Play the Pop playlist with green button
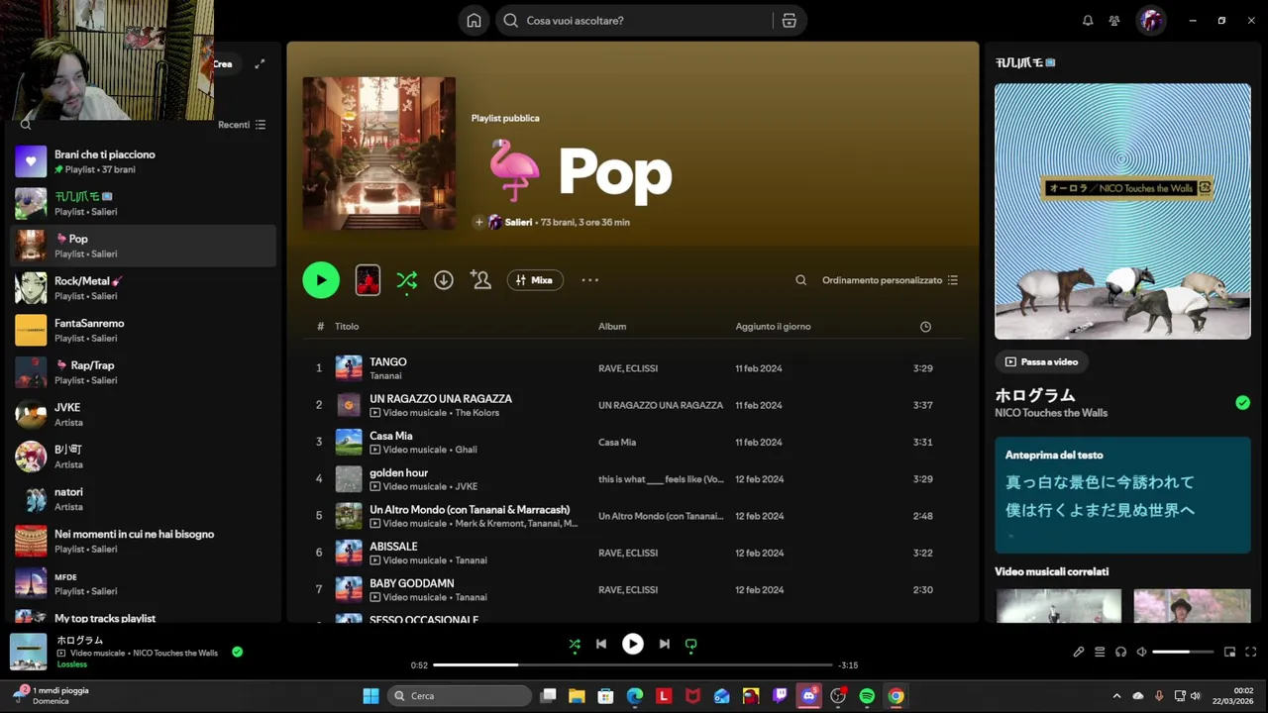This screenshot has width=1268, height=713. [321, 280]
